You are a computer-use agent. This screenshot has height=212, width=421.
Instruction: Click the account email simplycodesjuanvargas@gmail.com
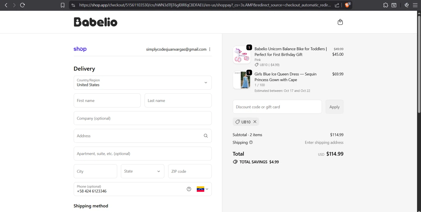[x=176, y=49]
